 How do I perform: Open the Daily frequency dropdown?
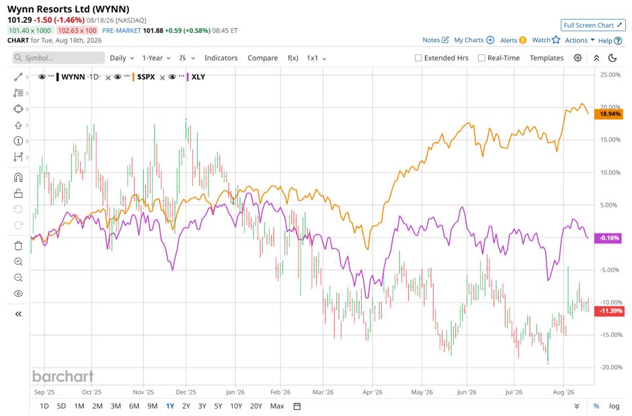pyautogui.click(x=122, y=58)
